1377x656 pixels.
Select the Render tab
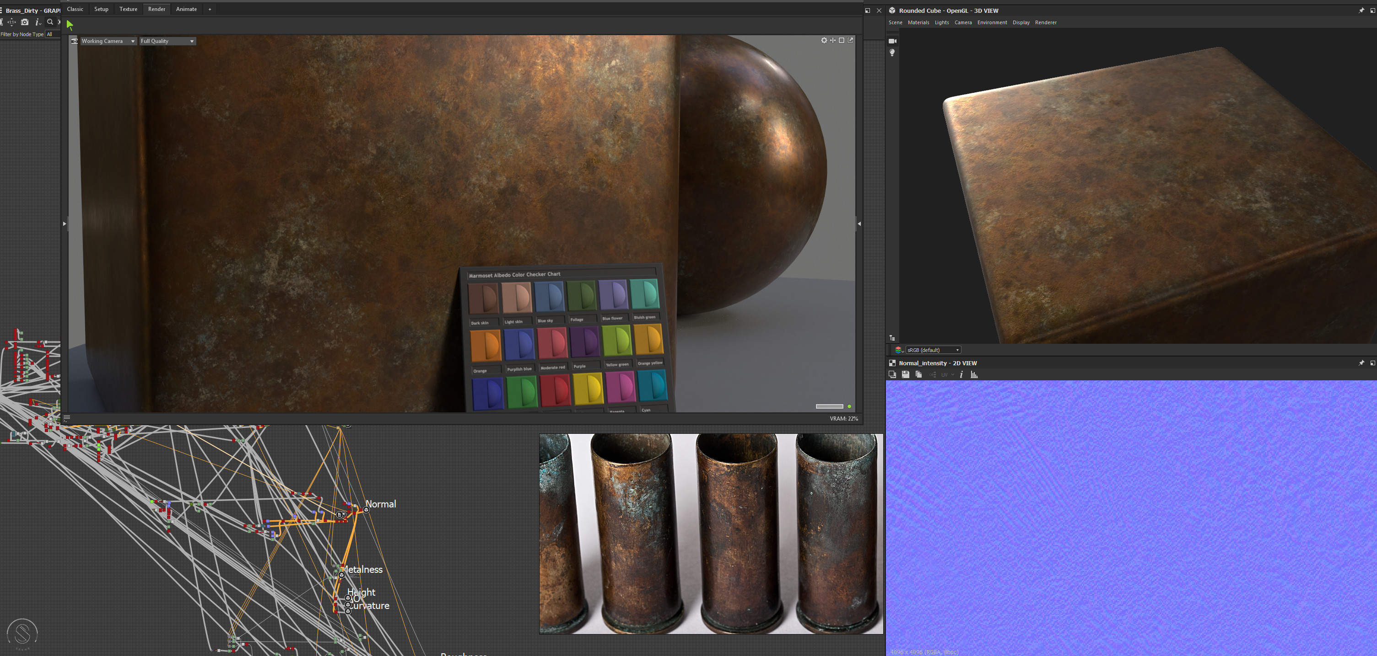157,9
